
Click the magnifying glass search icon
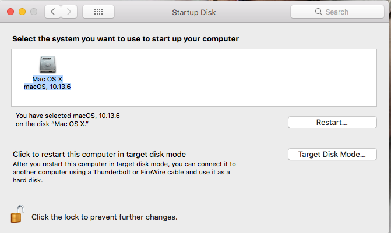(x=318, y=12)
